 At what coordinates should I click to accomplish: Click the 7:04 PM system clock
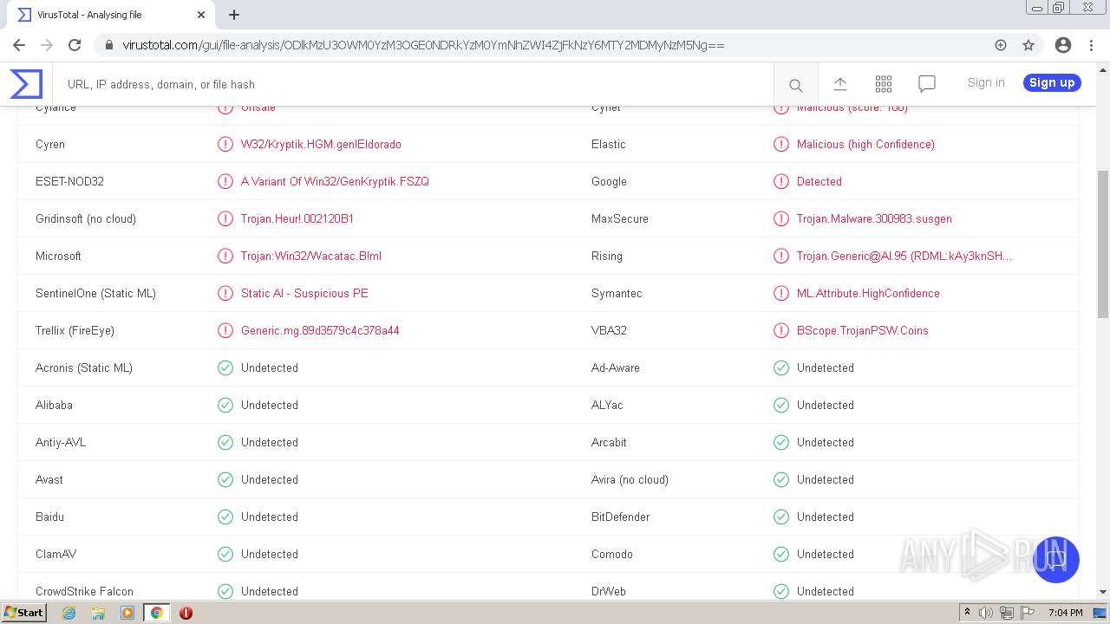[x=1065, y=613]
